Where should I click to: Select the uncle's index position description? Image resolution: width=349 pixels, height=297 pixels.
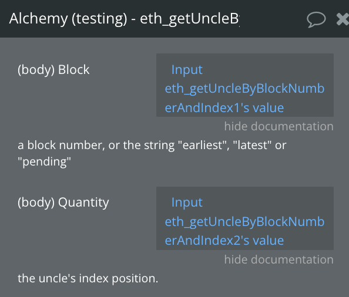(x=88, y=278)
